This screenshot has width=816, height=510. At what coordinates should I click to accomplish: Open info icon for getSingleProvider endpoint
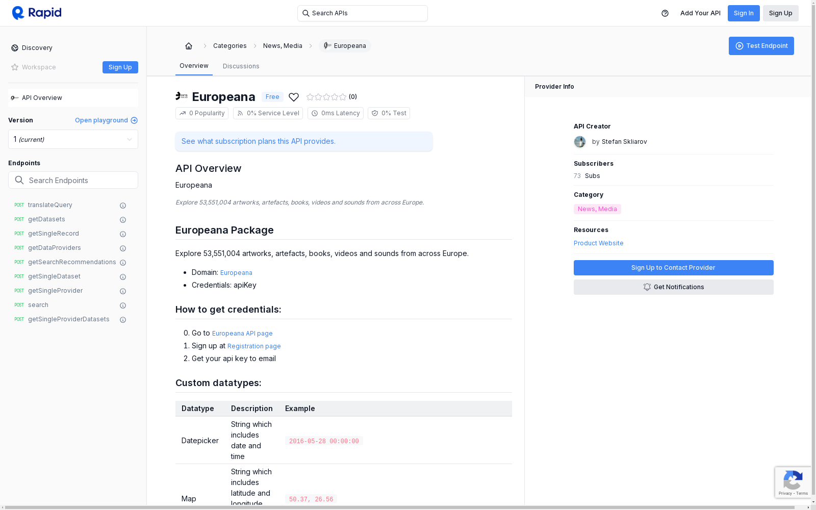[x=123, y=291]
